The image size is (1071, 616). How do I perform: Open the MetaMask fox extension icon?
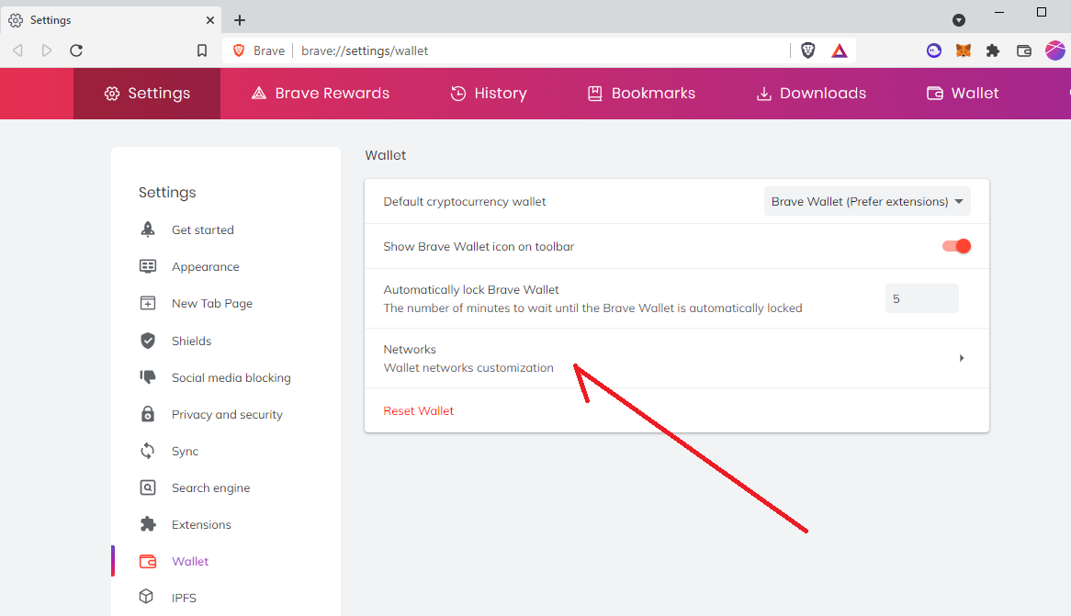coord(964,50)
